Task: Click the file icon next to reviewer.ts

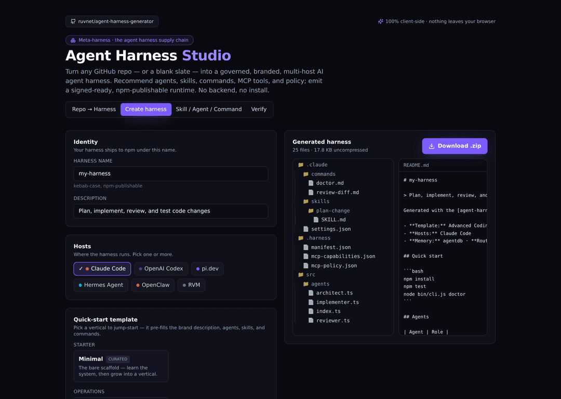Action: tap(311, 321)
